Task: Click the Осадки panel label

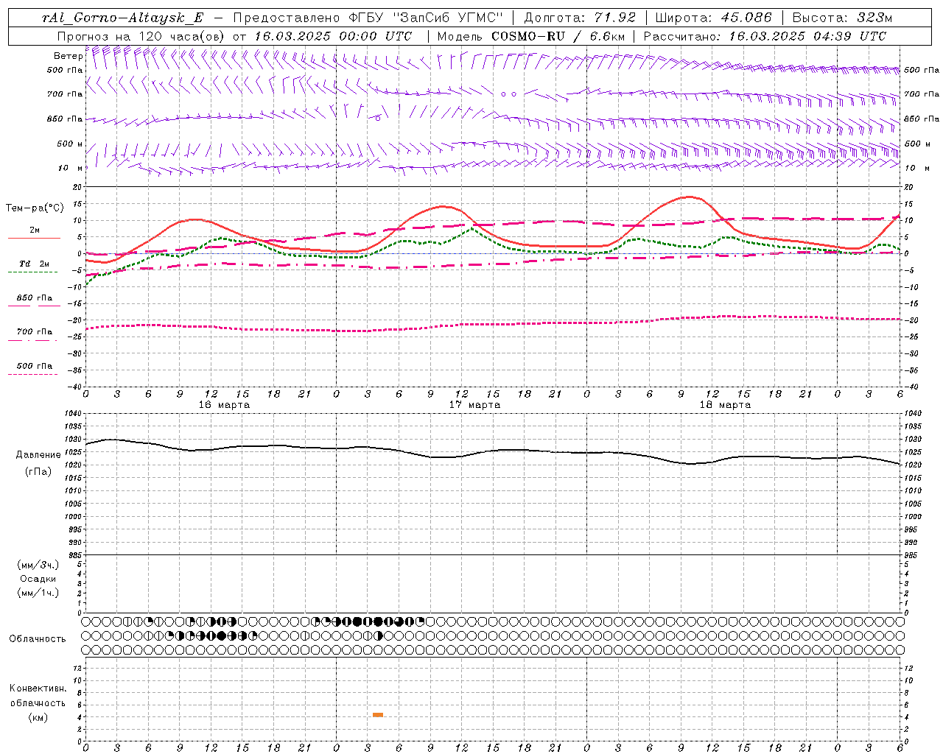Action: pos(38,579)
